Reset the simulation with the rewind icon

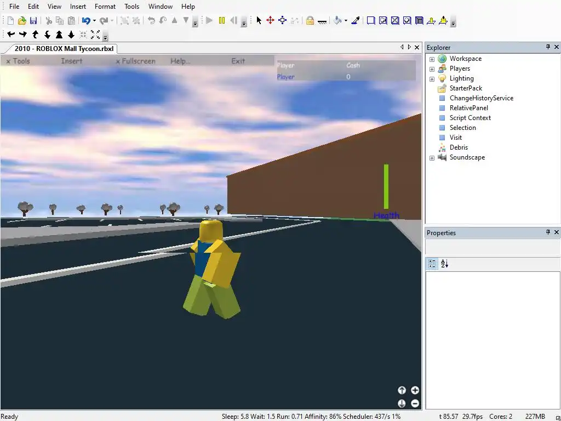[x=233, y=21]
